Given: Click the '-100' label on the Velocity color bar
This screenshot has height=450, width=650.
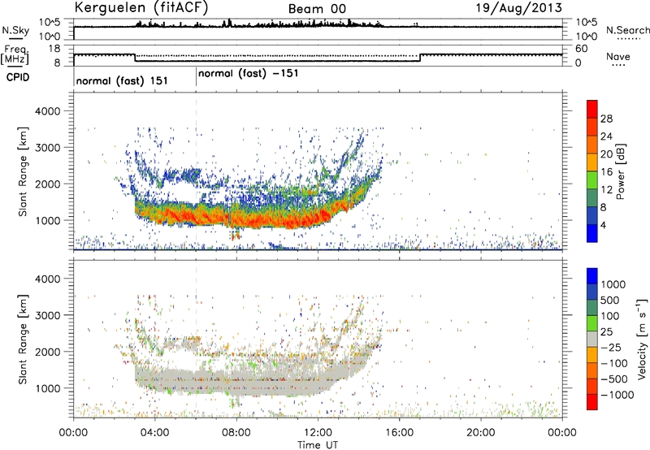Looking at the screenshot, I should 614,363.
